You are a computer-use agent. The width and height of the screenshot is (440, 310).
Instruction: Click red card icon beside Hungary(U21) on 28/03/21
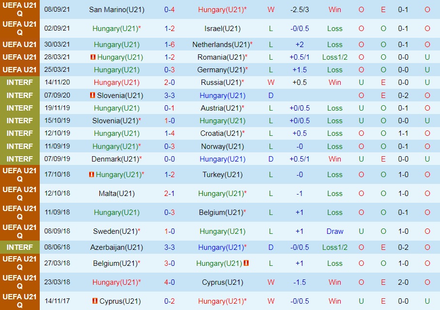[93, 57]
